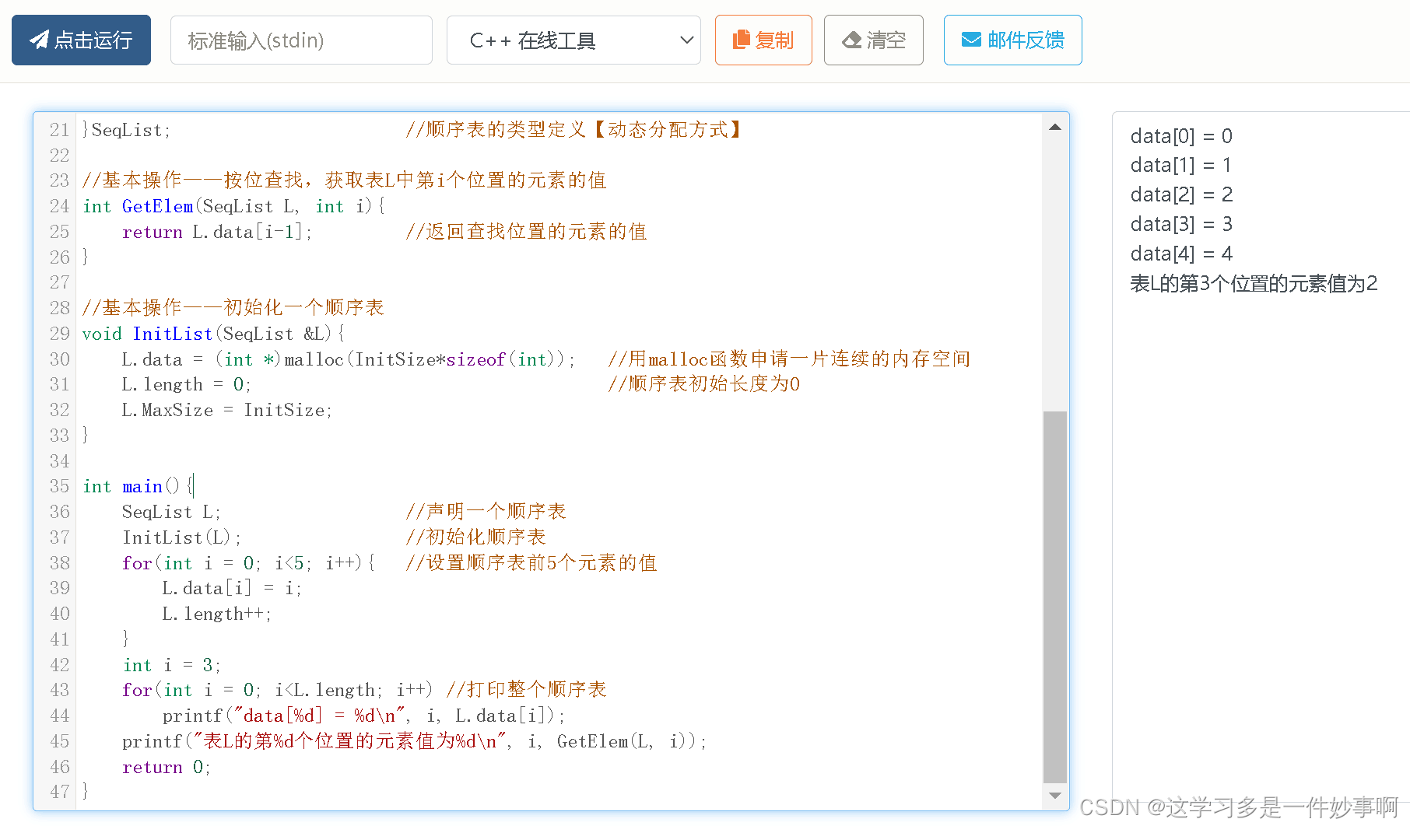Click the printf statement on line 44

(364, 716)
